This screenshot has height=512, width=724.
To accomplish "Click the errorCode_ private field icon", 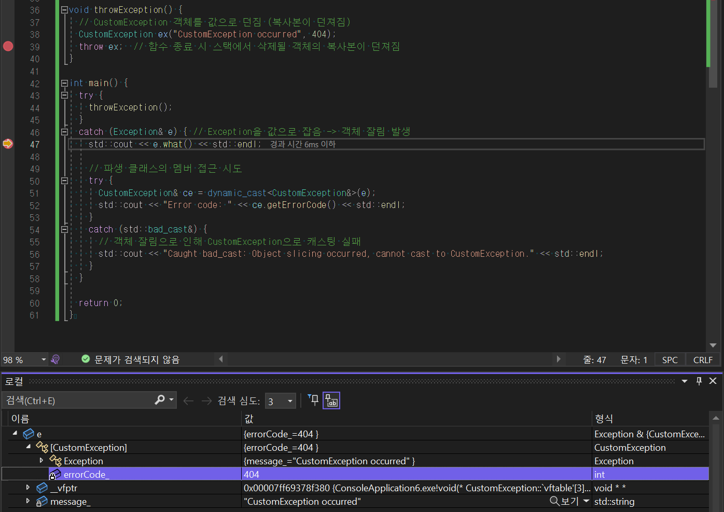I will click(55, 474).
